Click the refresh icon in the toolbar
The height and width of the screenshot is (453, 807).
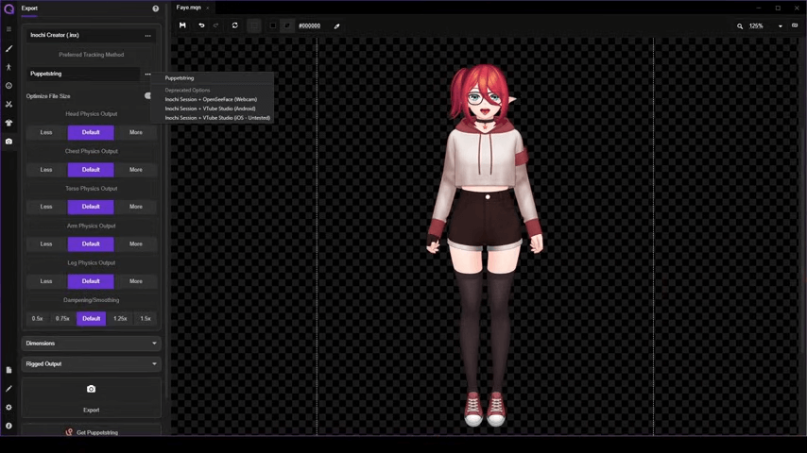pyautogui.click(x=234, y=25)
